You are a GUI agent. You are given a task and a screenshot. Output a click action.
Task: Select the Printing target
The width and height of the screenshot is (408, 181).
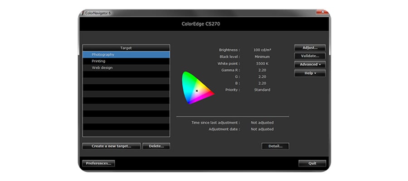point(126,61)
